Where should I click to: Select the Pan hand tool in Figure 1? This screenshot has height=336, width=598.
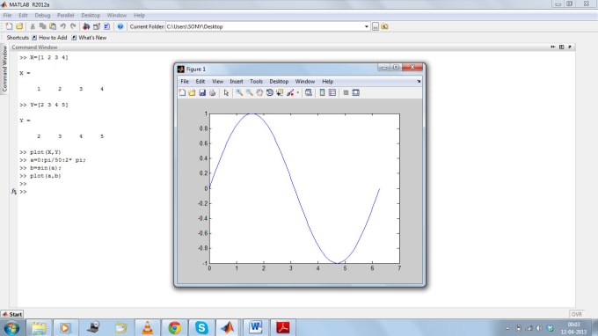click(x=259, y=92)
